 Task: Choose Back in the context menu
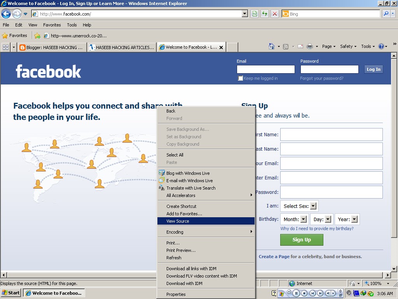click(206, 111)
